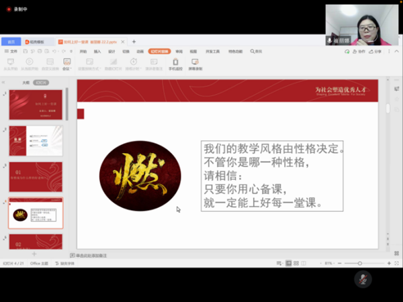Click the 首页 home button
The width and height of the screenshot is (403, 302).
coord(11,42)
